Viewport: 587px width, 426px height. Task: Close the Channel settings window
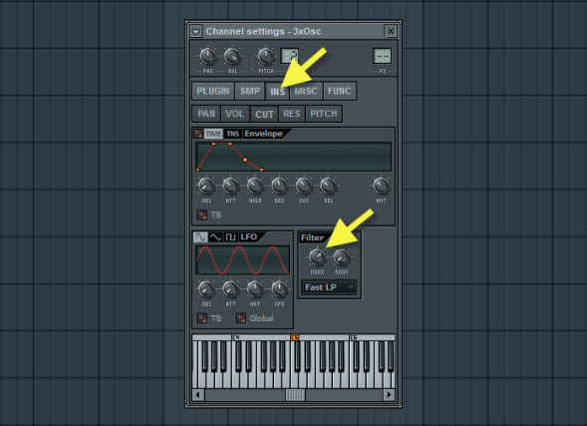click(x=391, y=31)
